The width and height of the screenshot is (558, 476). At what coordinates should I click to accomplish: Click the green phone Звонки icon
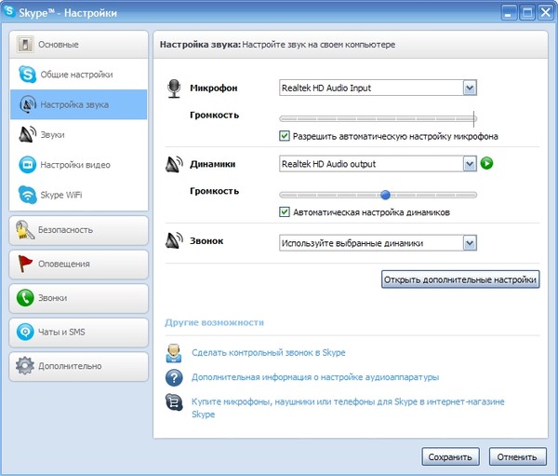[x=25, y=298]
